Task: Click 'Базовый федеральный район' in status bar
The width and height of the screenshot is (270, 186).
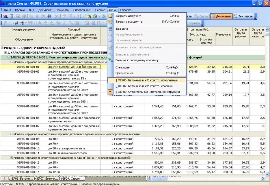Action: pyautogui.click(x=100, y=184)
